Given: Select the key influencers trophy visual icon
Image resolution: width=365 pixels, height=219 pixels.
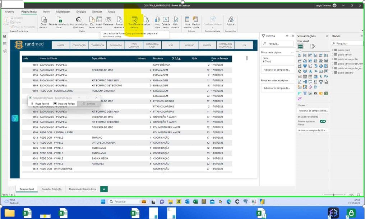Looking at the screenshot, I should click(321, 82).
